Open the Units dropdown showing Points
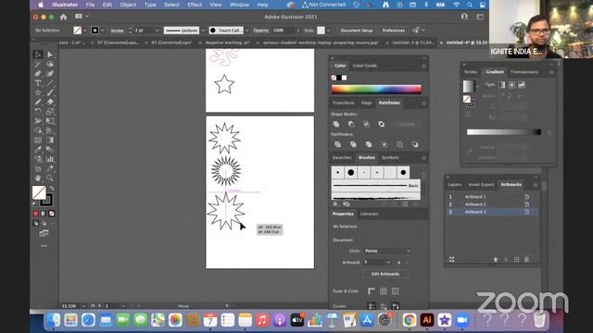The height and width of the screenshot is (333, 593). [x=387, y=251]
